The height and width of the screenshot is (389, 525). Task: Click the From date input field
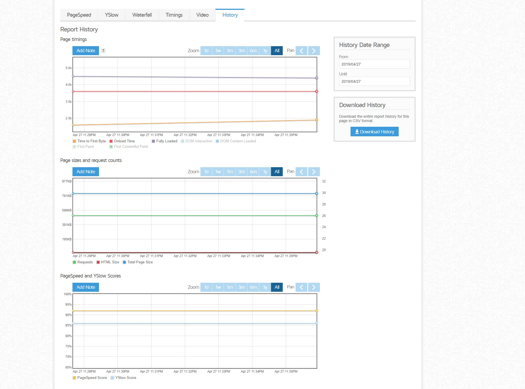(x=374, y=64)
